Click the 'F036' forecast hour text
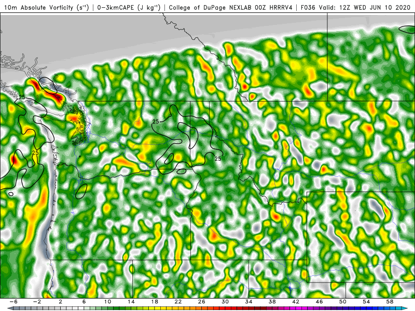This screenshot has height=311, width=415. pyautogui.click(x=308, y=7)
